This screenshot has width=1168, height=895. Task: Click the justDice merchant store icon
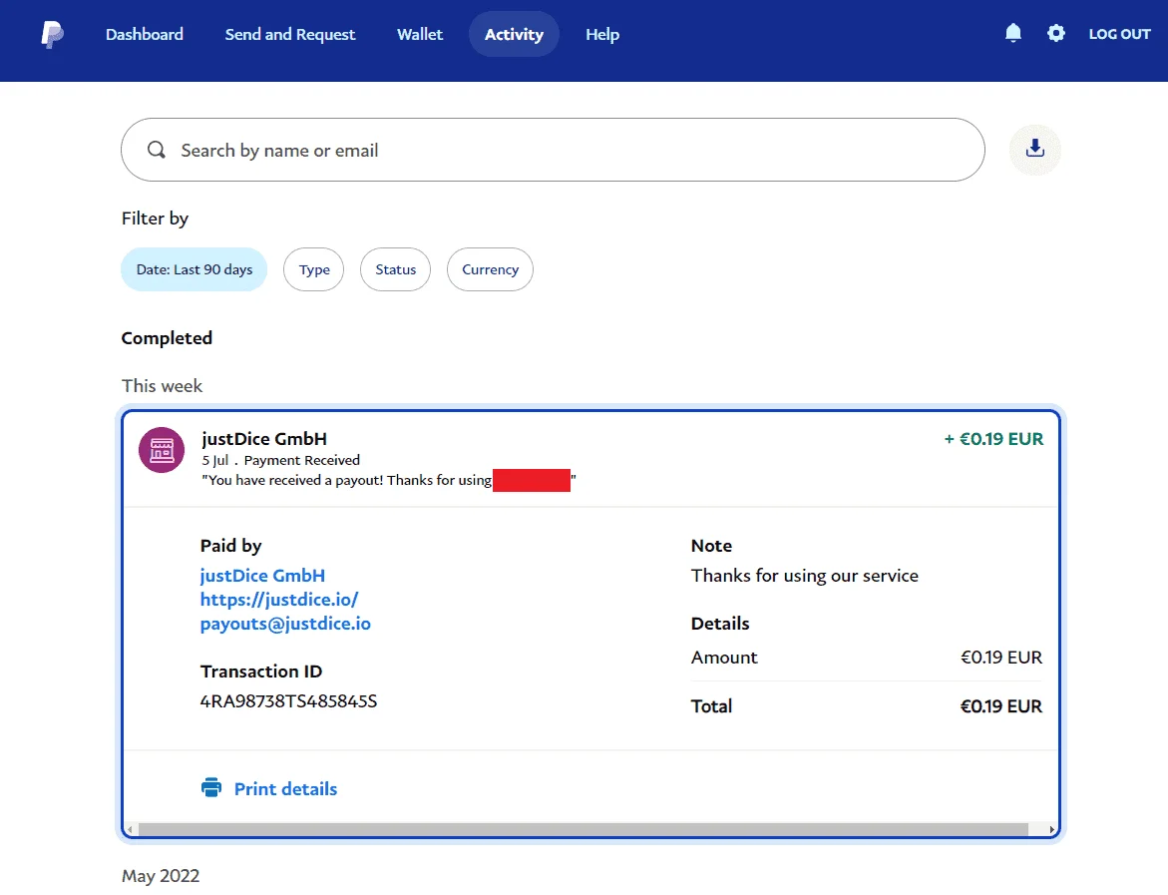click(x=162, y=450)
